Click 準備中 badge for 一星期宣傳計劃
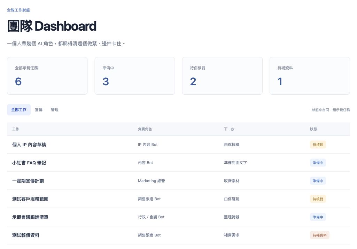This screenshot has height=249, width=357. (x=318, y=181)
